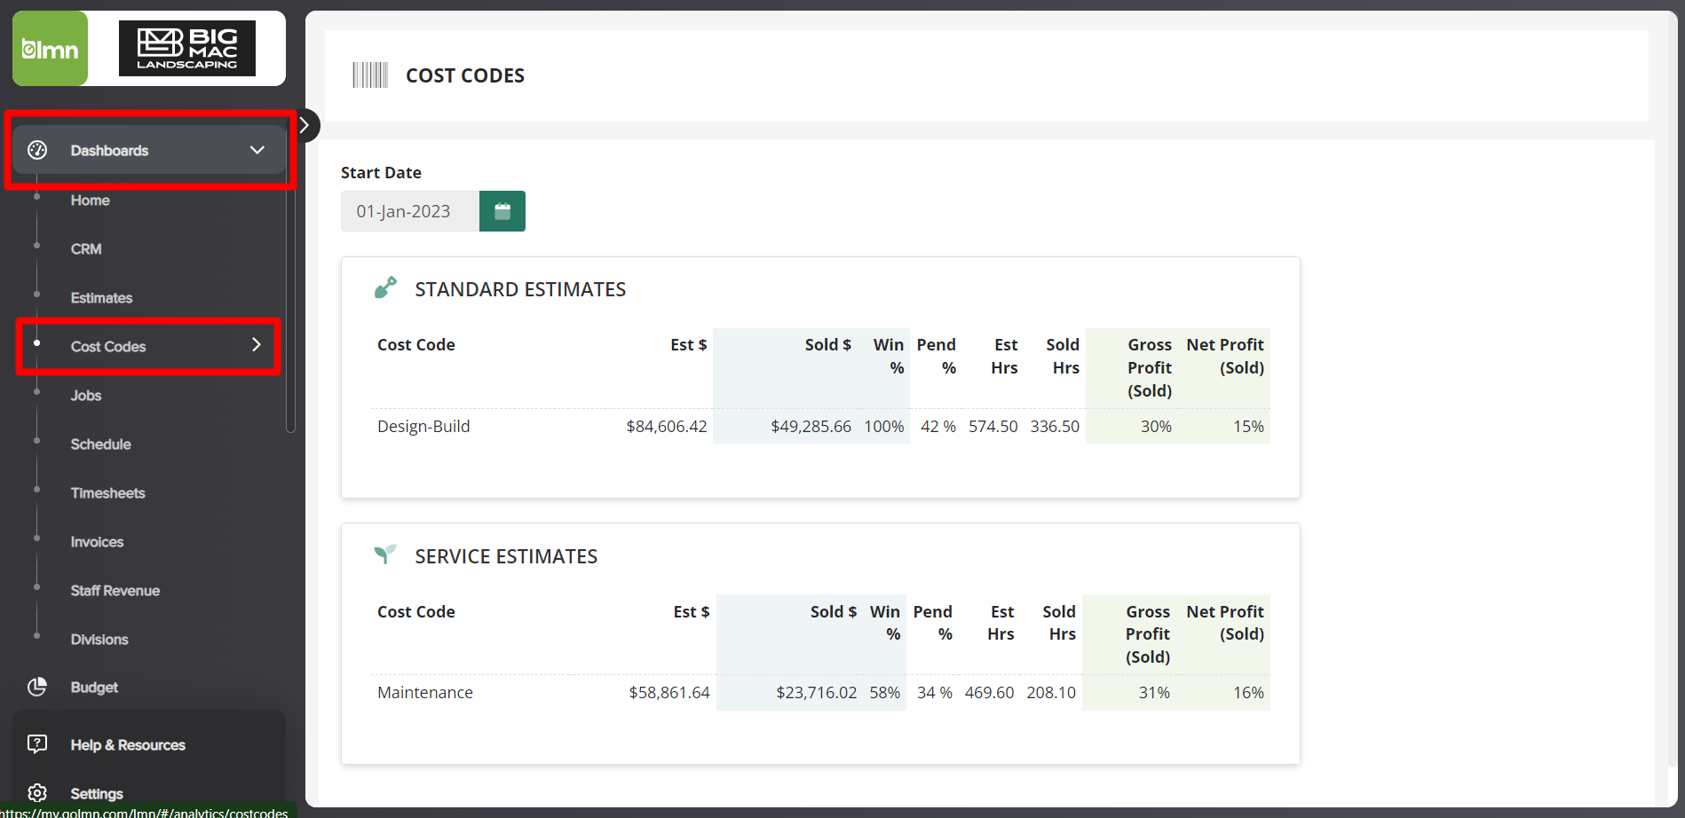Screen dimensions: 1685x818
Task: Open the Divisions dashboard
Action: tap(99, 640)
